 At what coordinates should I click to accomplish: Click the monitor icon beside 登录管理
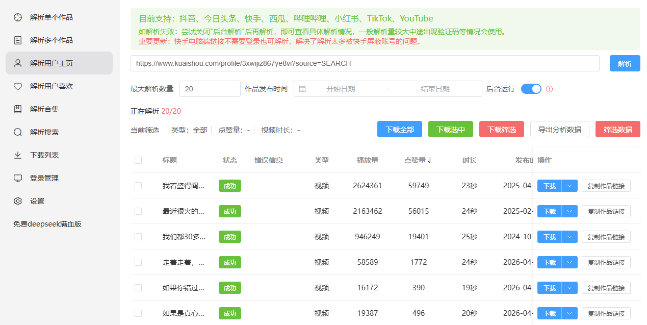18,178
